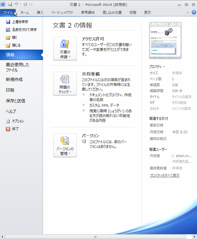Click the 共有準備 heading

point(91,74)
